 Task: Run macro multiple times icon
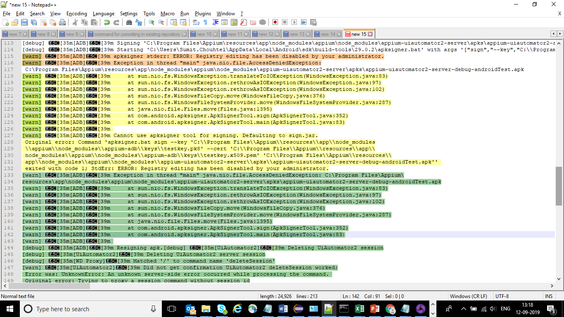point(304,22)
